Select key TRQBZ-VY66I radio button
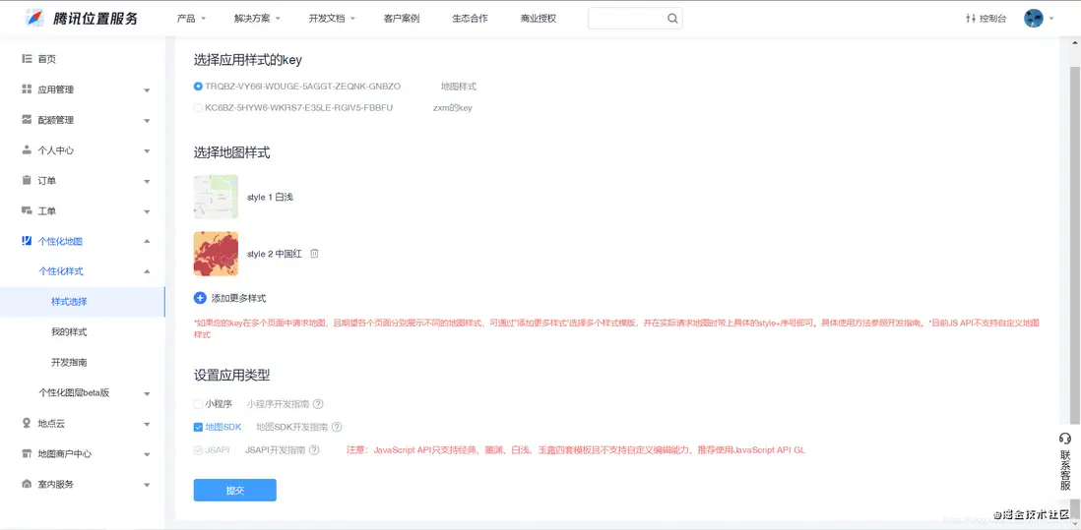Screen dimensions: 1081x530 pos(199,87)
